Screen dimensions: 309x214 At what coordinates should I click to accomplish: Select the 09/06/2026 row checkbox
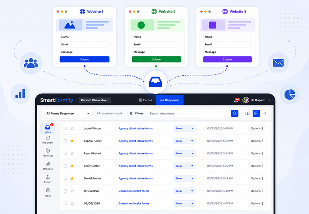pos(65,204)
